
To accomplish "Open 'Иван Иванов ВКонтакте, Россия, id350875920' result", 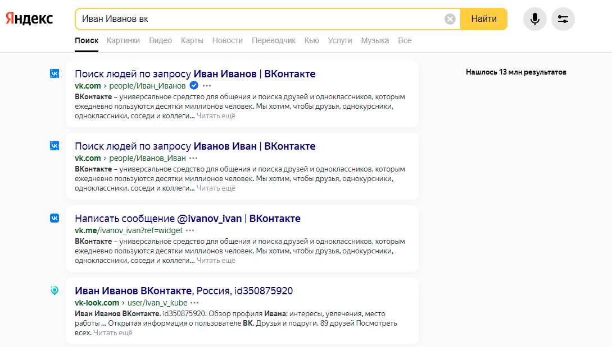I will [x=184, y=290].
